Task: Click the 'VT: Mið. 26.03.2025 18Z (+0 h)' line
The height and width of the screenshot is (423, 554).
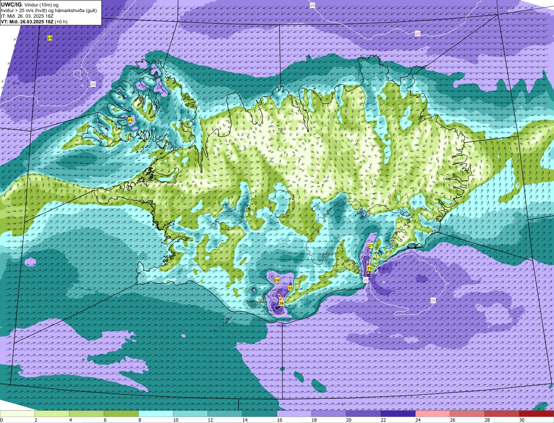Action: [x=34, y=22]
